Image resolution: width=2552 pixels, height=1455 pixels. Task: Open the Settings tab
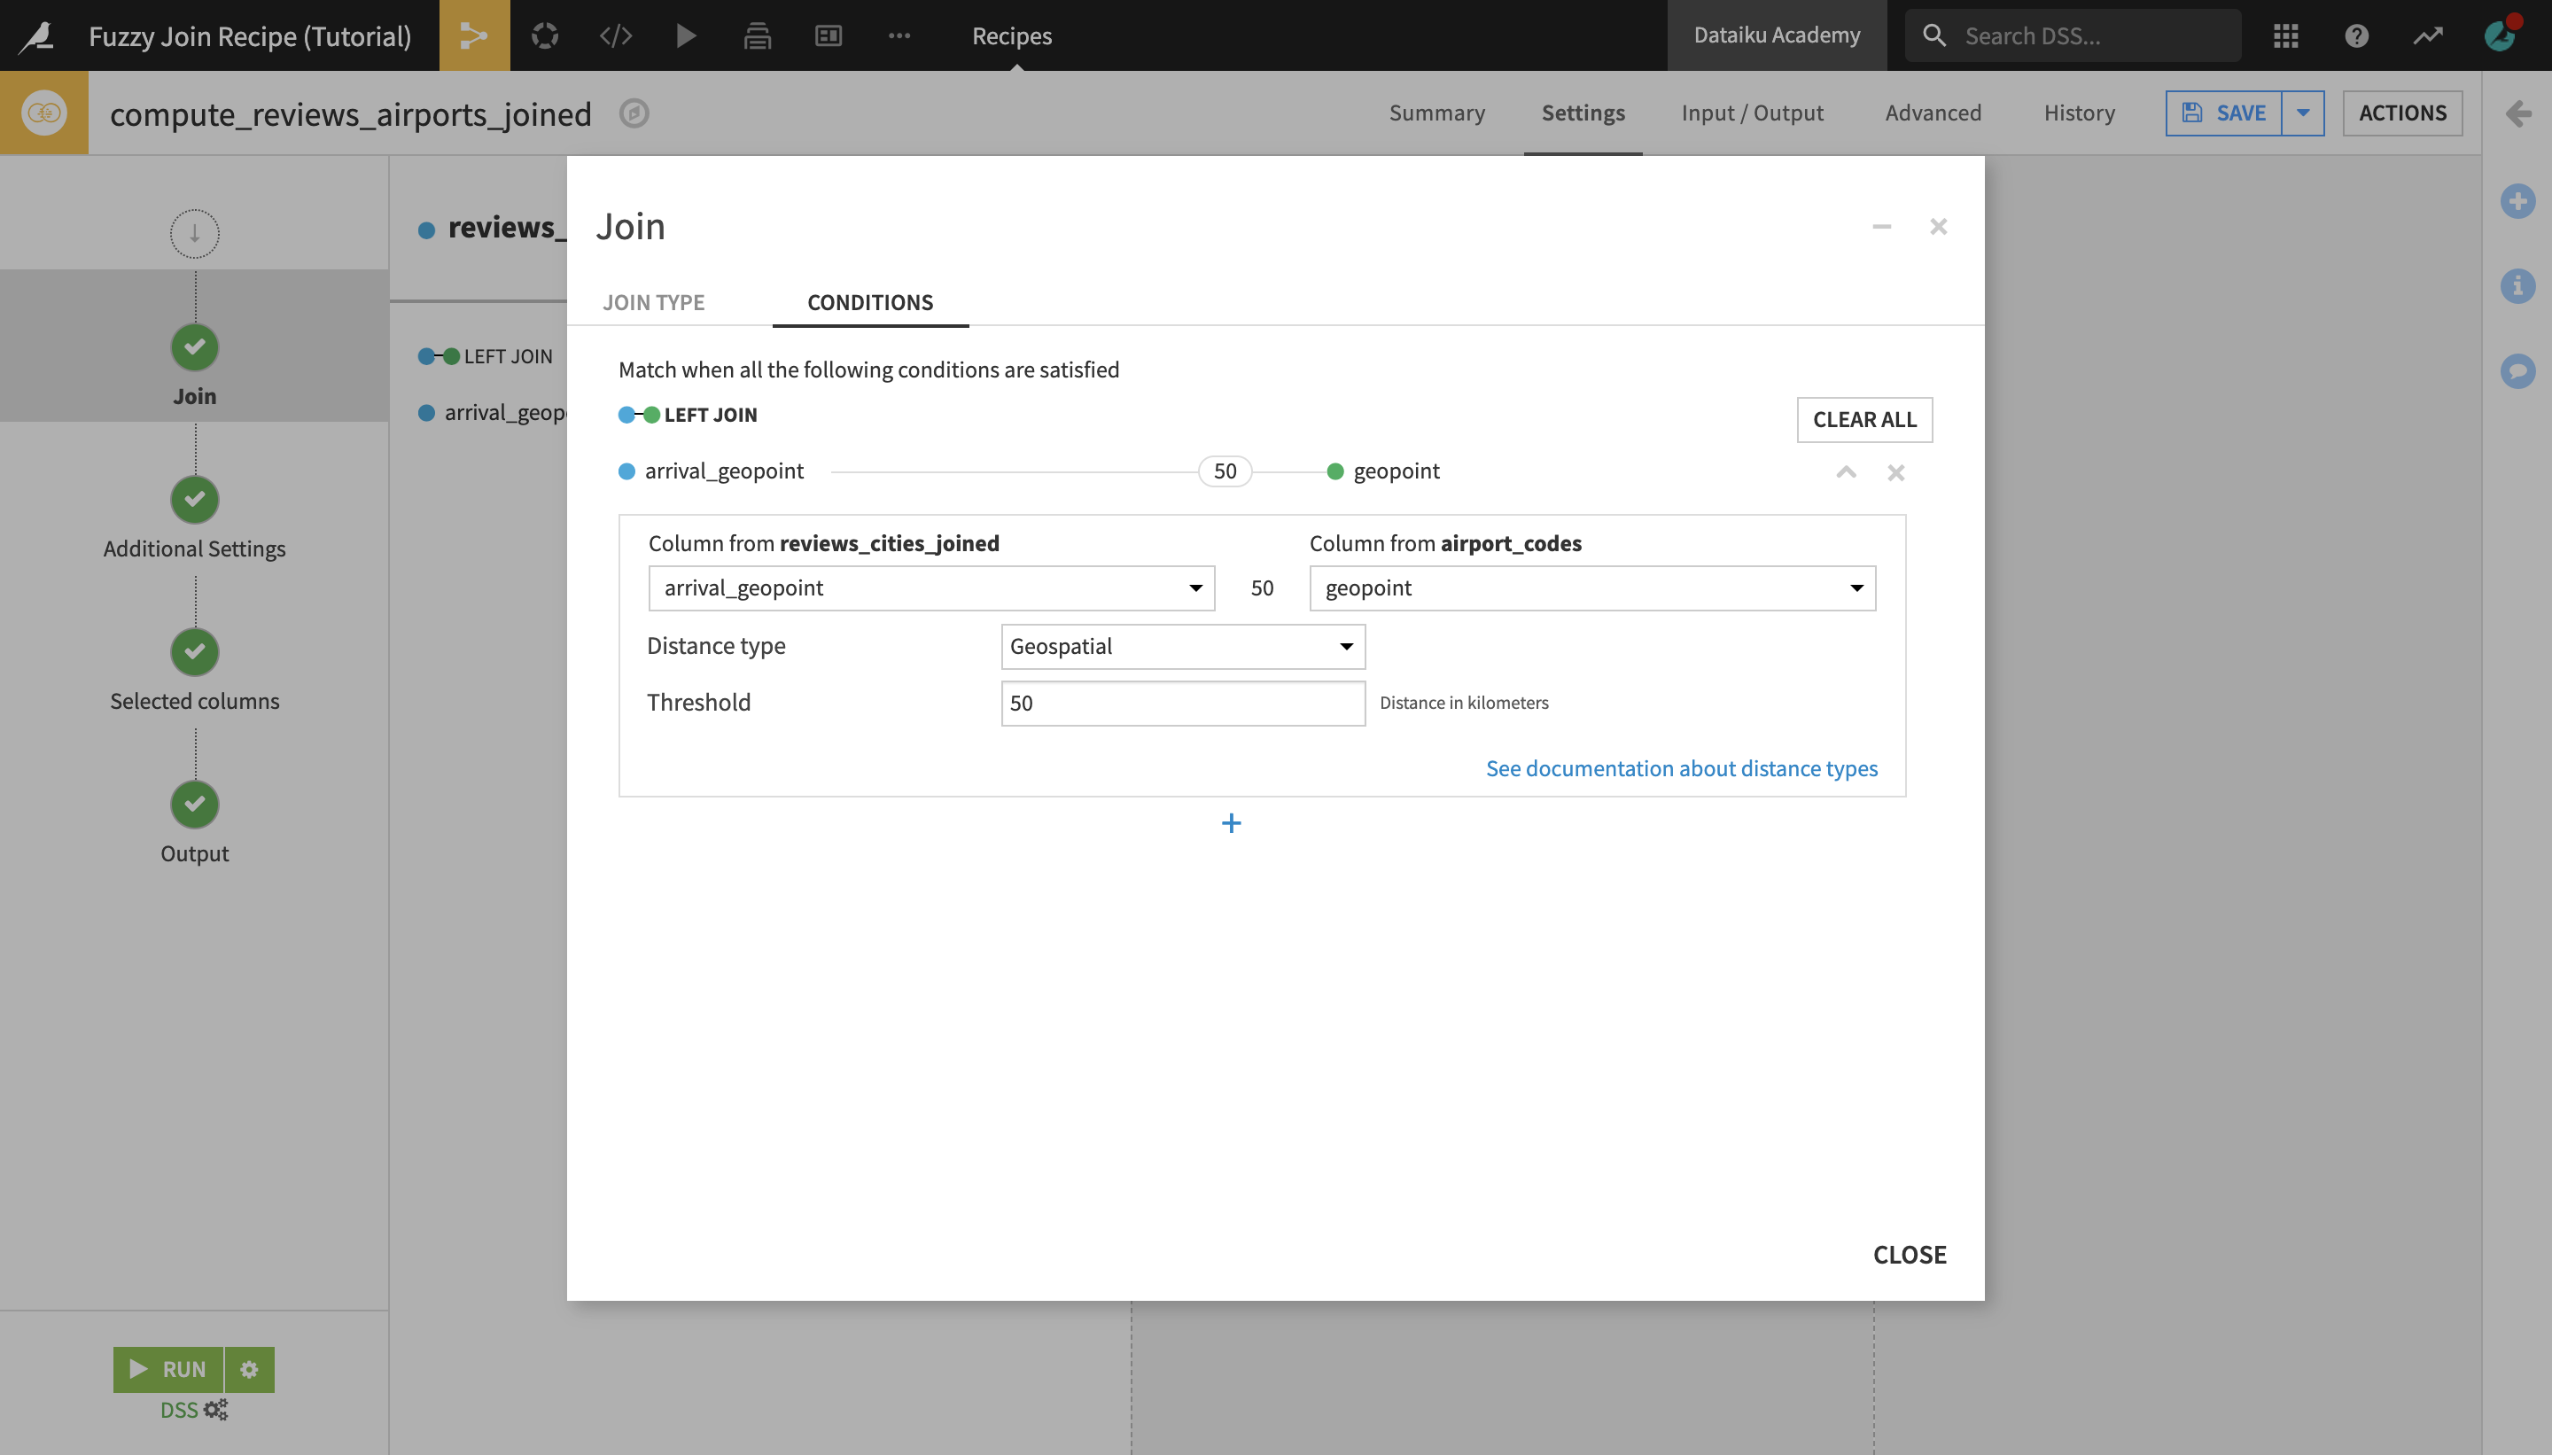coord(1583,113)
